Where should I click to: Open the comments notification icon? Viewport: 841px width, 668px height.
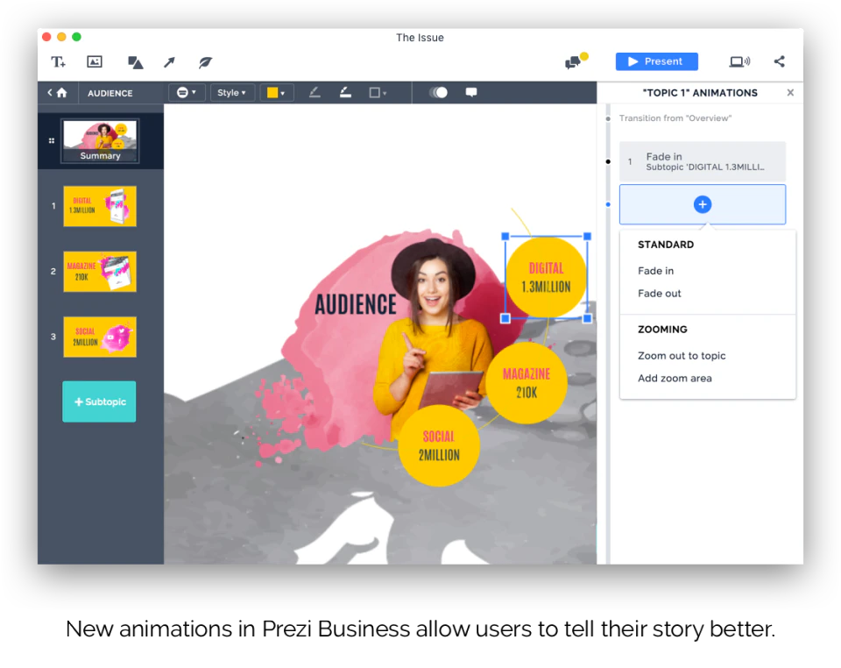pos(574,60)
